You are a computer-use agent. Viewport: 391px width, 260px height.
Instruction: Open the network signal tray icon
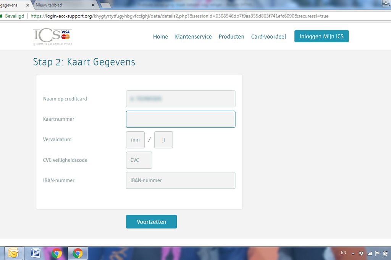(369, 254)
